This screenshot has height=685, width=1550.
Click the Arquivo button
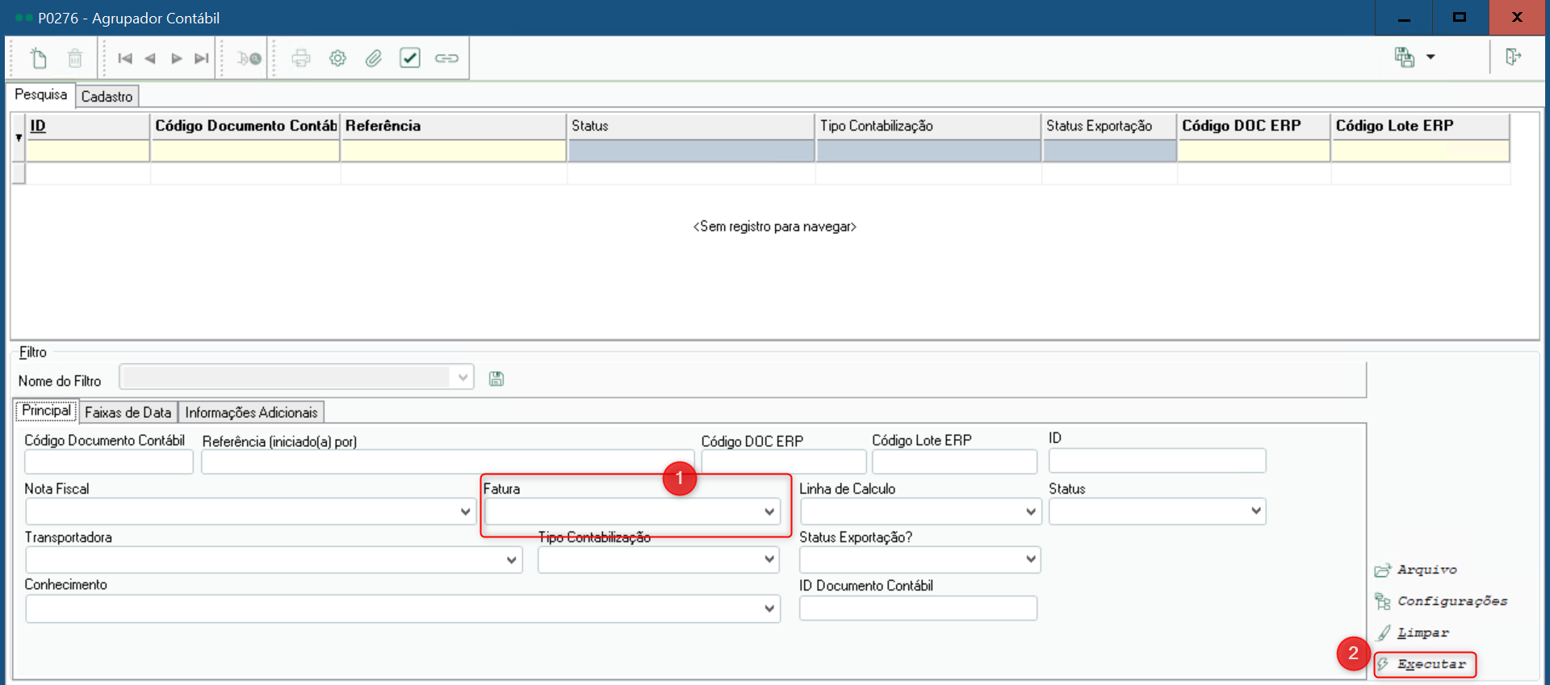(x=1417, y=570)
